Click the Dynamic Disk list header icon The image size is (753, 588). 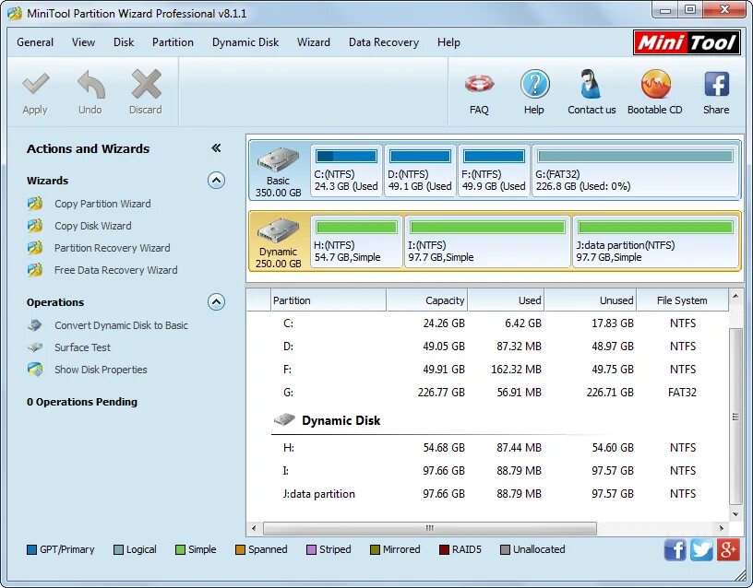click(x=284, y=419)
